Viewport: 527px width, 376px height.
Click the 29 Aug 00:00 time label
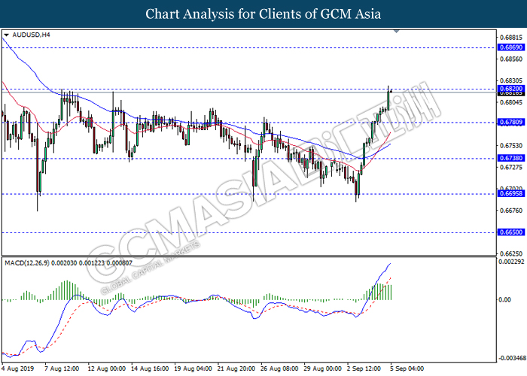coord(323,368)
